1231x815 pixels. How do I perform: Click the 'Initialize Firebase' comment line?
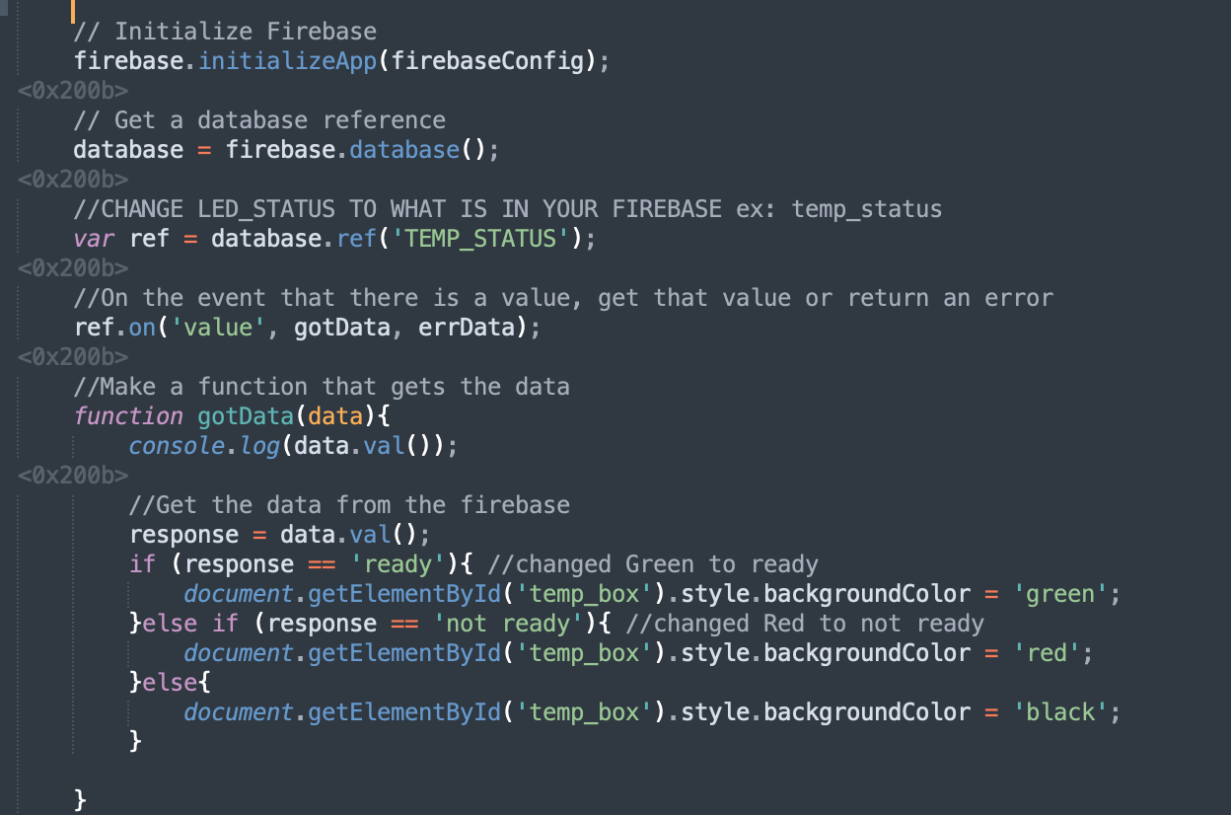(x=225, y=32)
